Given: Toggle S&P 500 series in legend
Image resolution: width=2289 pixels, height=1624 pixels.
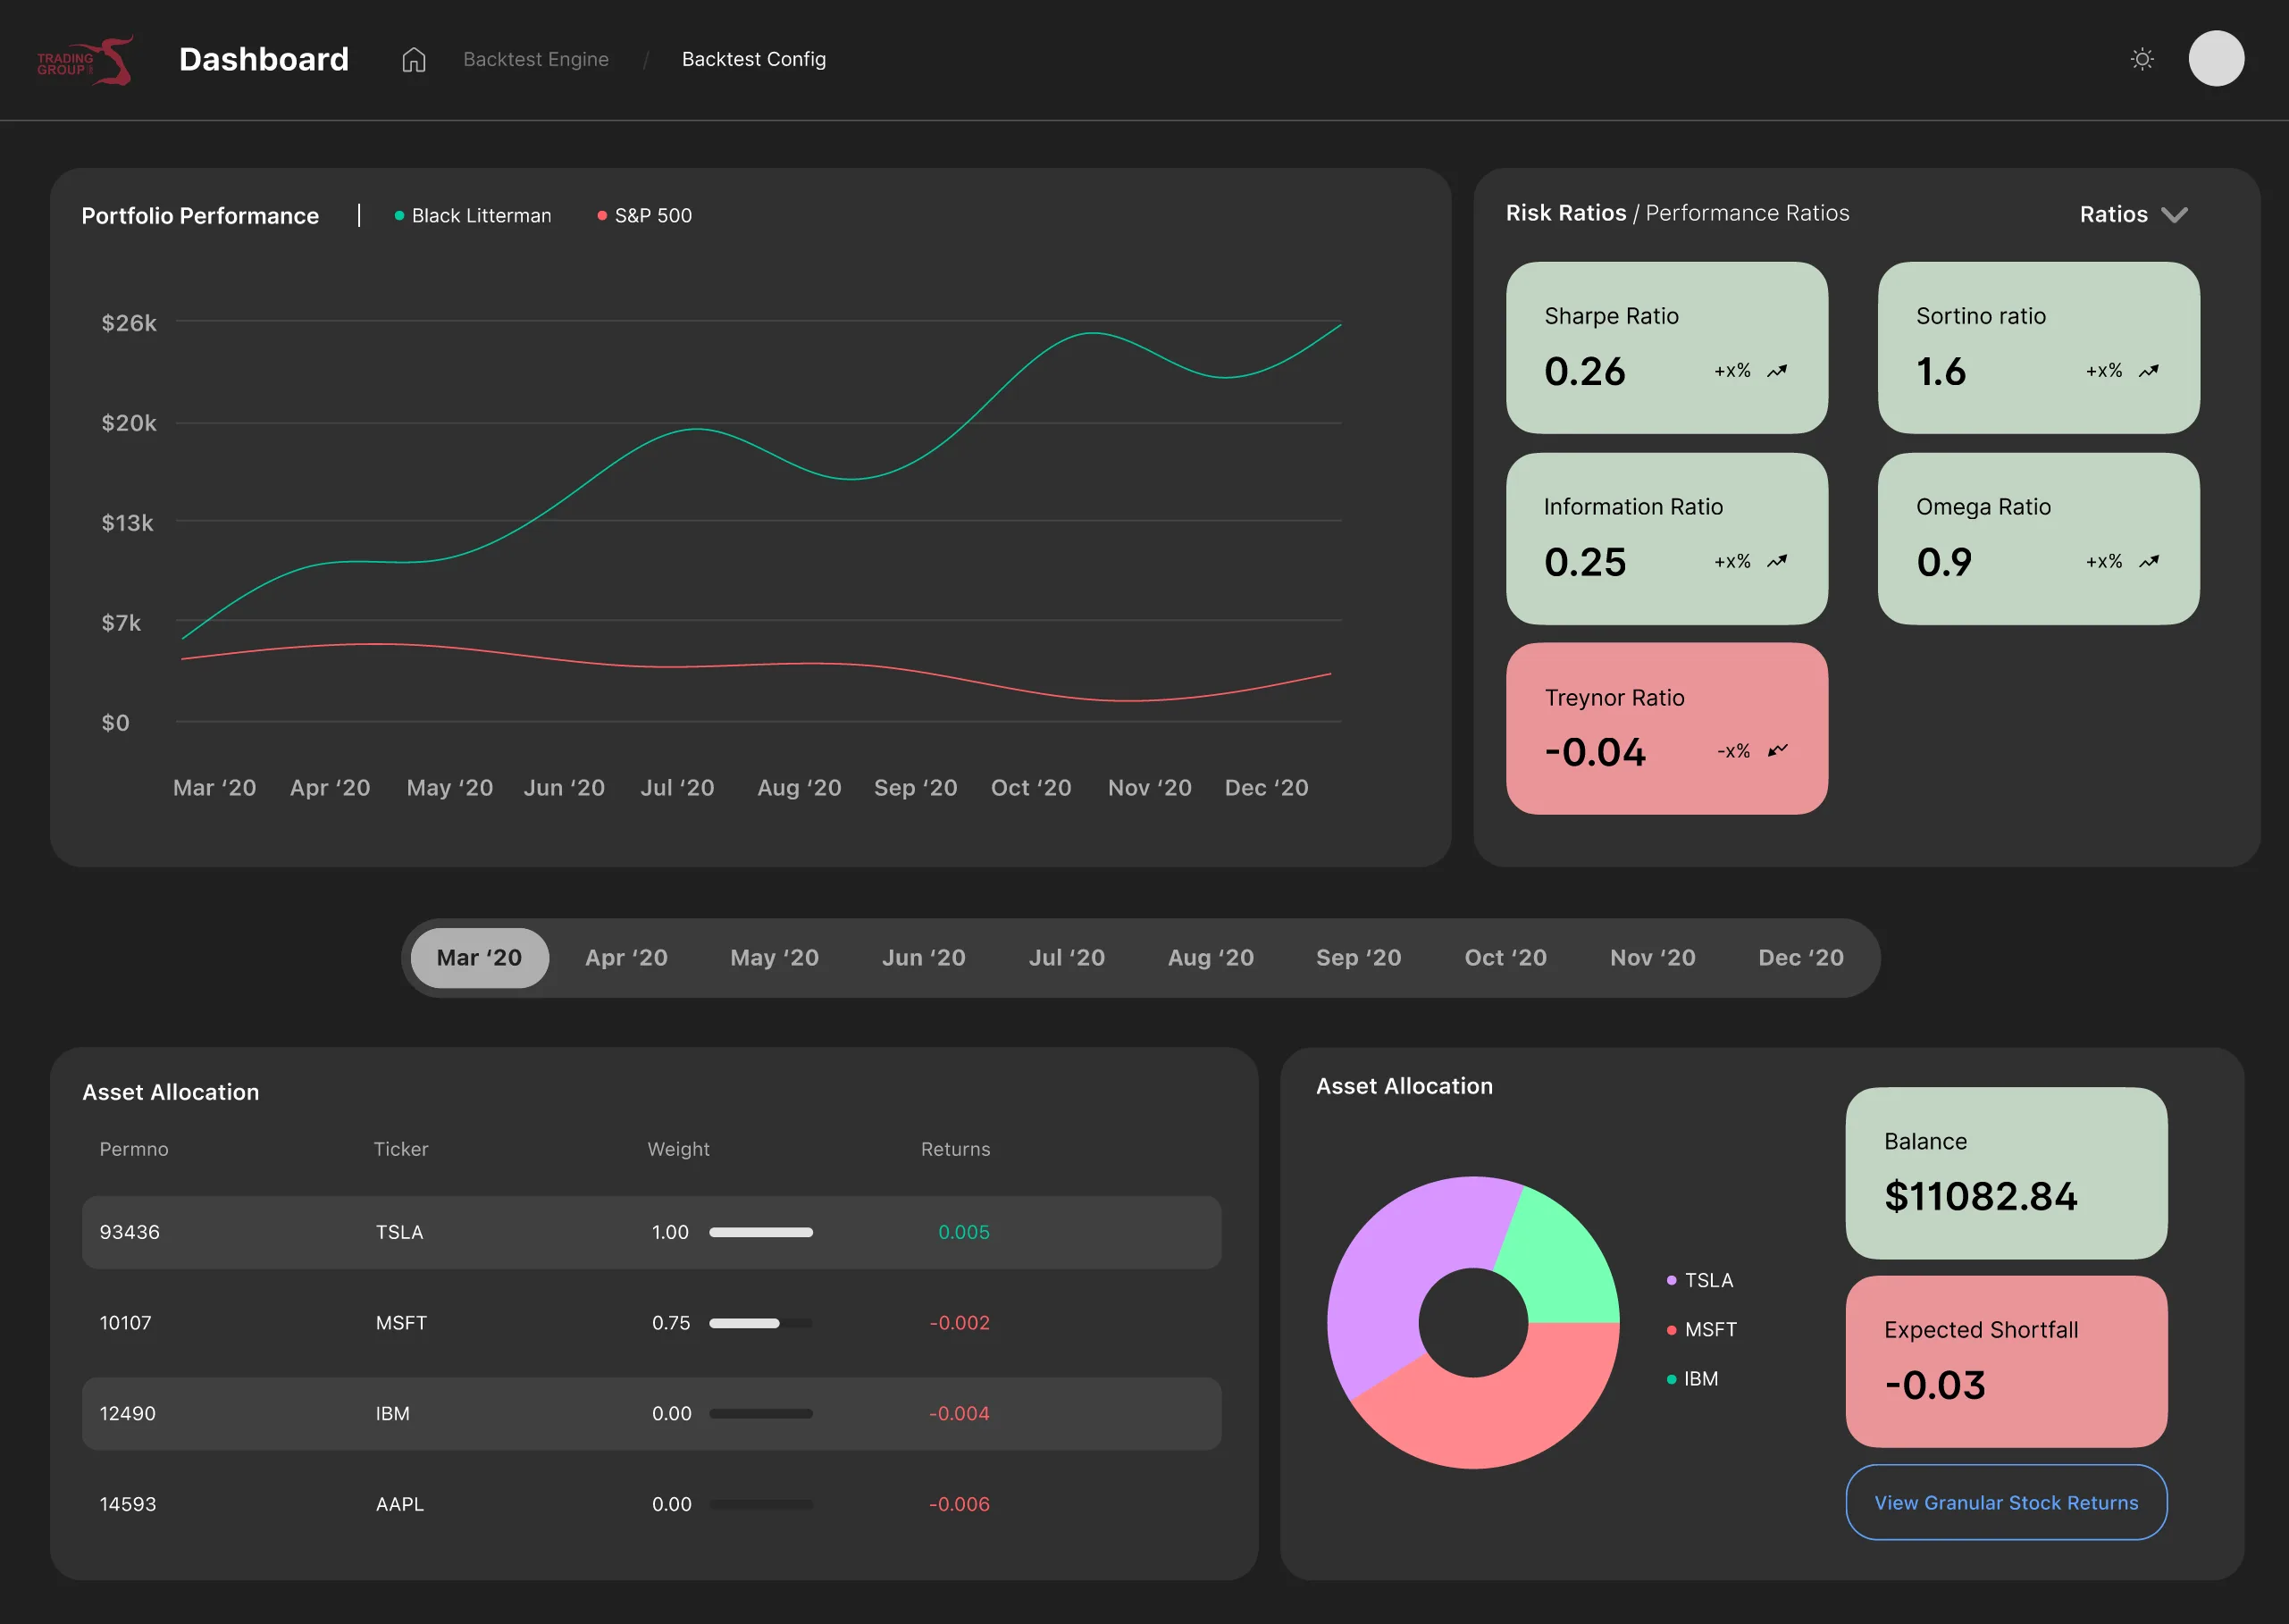Looking at the screenshot, I should click(x=644, y=216).
